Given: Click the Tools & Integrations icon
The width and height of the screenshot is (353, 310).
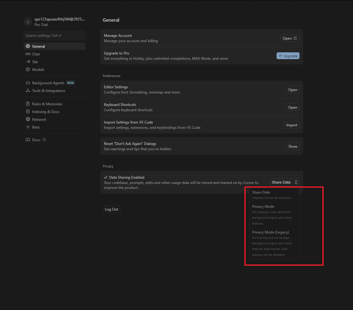Looking at the screenshot, I should coord(28,90).
